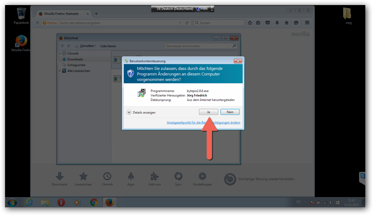Viewport: 373px width, 215px height.
Task: Click Lesezeichen star on Firefox start page
Action: [x=83, y=179]
